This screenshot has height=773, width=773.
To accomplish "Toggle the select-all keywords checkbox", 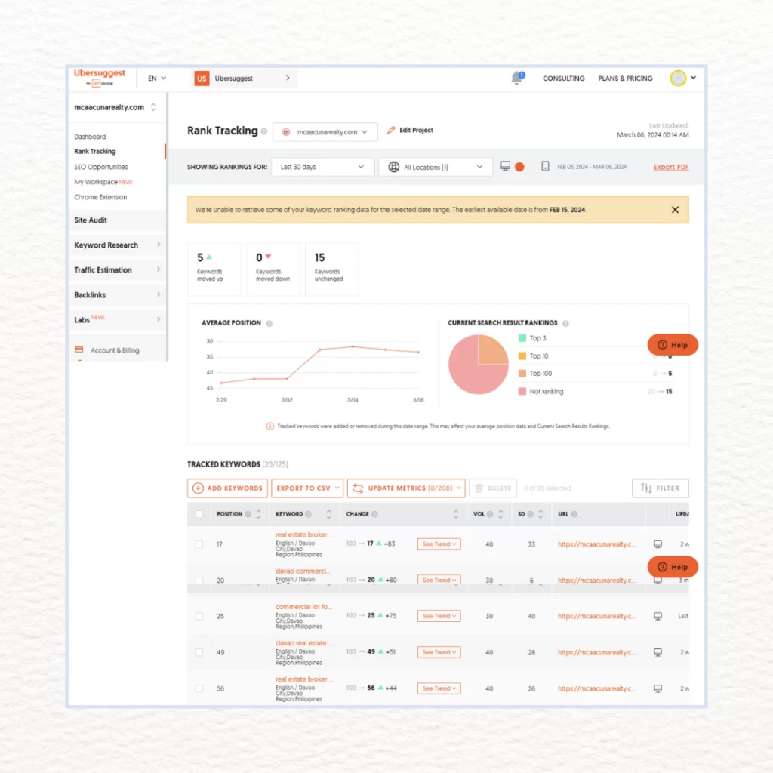I will pyautogui.click(x=199, y=514).
